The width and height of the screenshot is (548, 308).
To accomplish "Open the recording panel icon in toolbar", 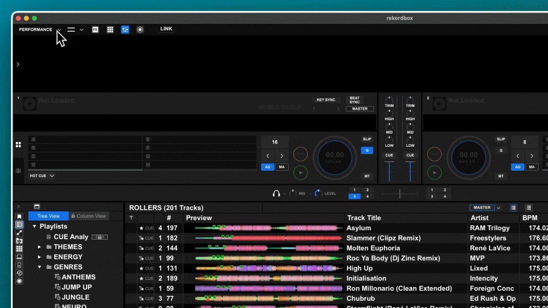I will point(140,30).
